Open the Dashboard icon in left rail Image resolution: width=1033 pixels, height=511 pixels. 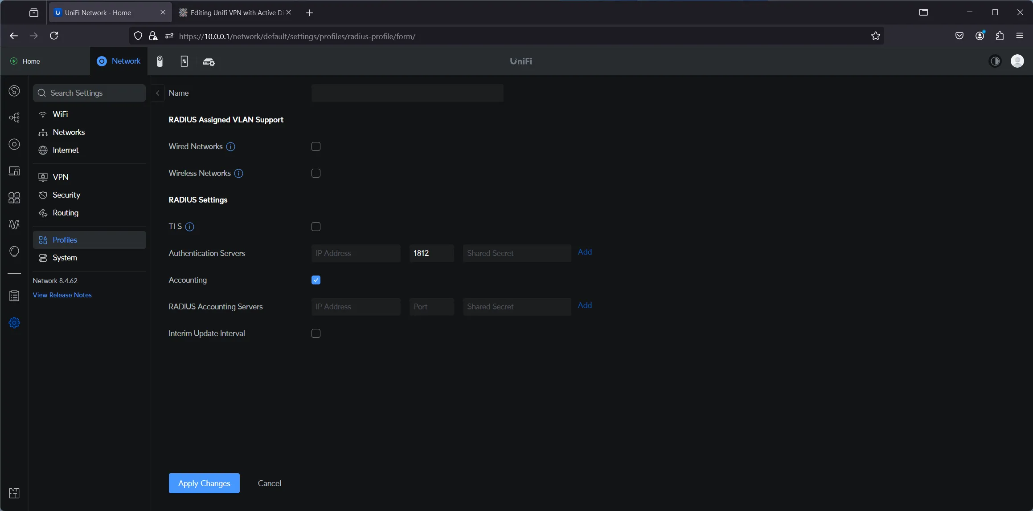(x=14, y=91)
